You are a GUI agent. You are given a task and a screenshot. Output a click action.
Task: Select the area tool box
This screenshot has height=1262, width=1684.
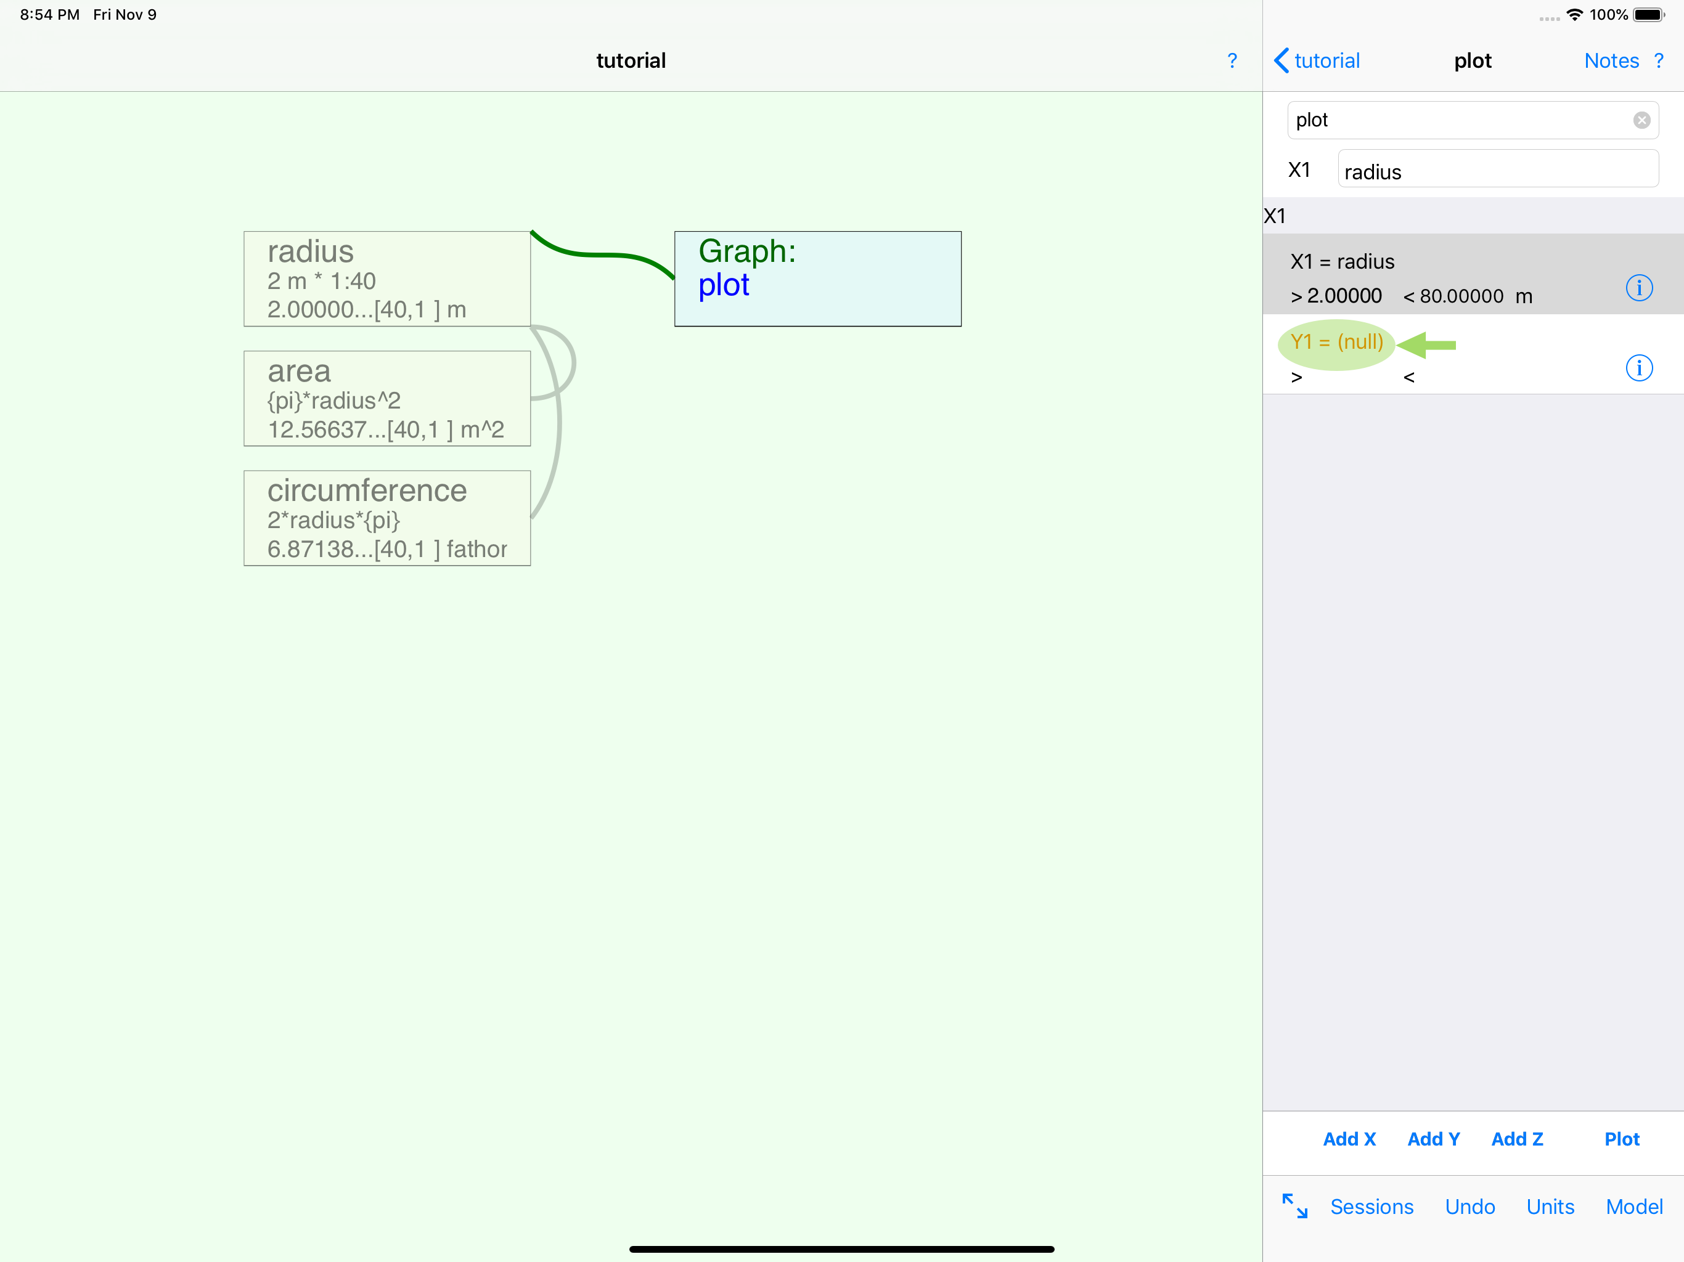coord(386,399)
